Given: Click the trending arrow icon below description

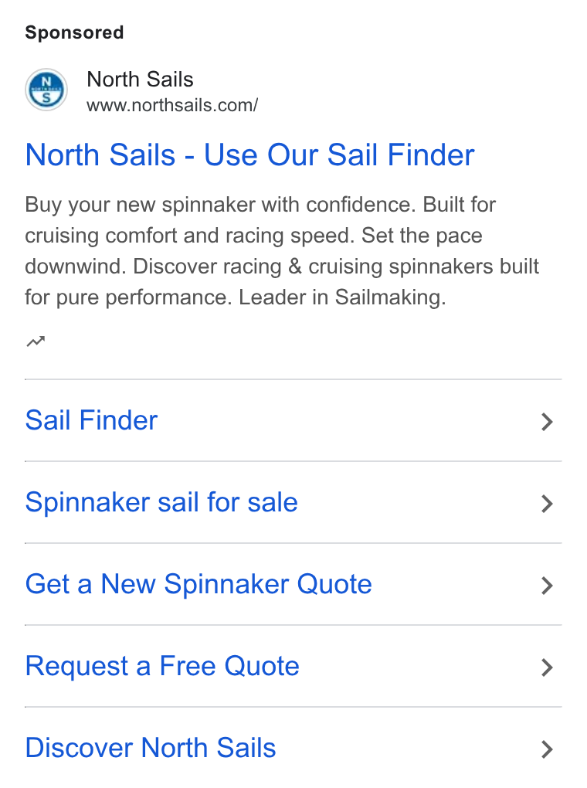Looking at the screenshot, I should [36, 341].
